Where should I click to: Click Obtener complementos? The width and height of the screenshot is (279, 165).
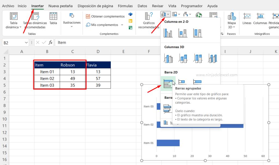105,16
